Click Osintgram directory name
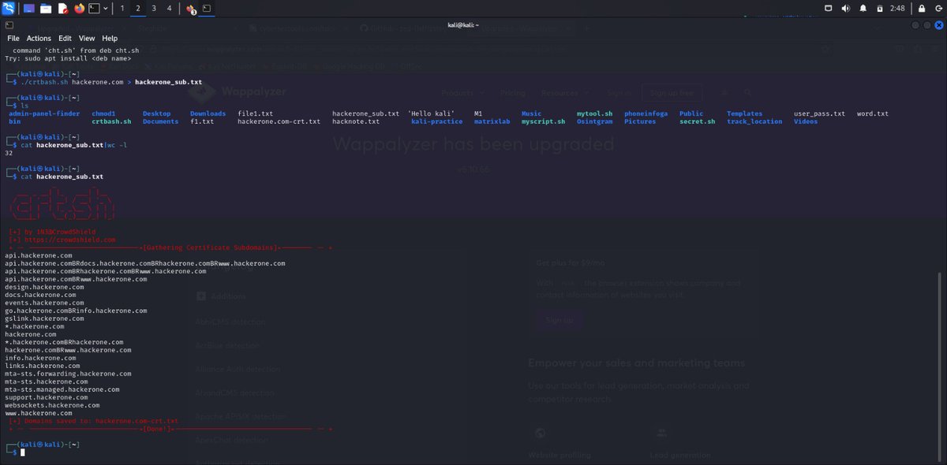 (596, 121)
